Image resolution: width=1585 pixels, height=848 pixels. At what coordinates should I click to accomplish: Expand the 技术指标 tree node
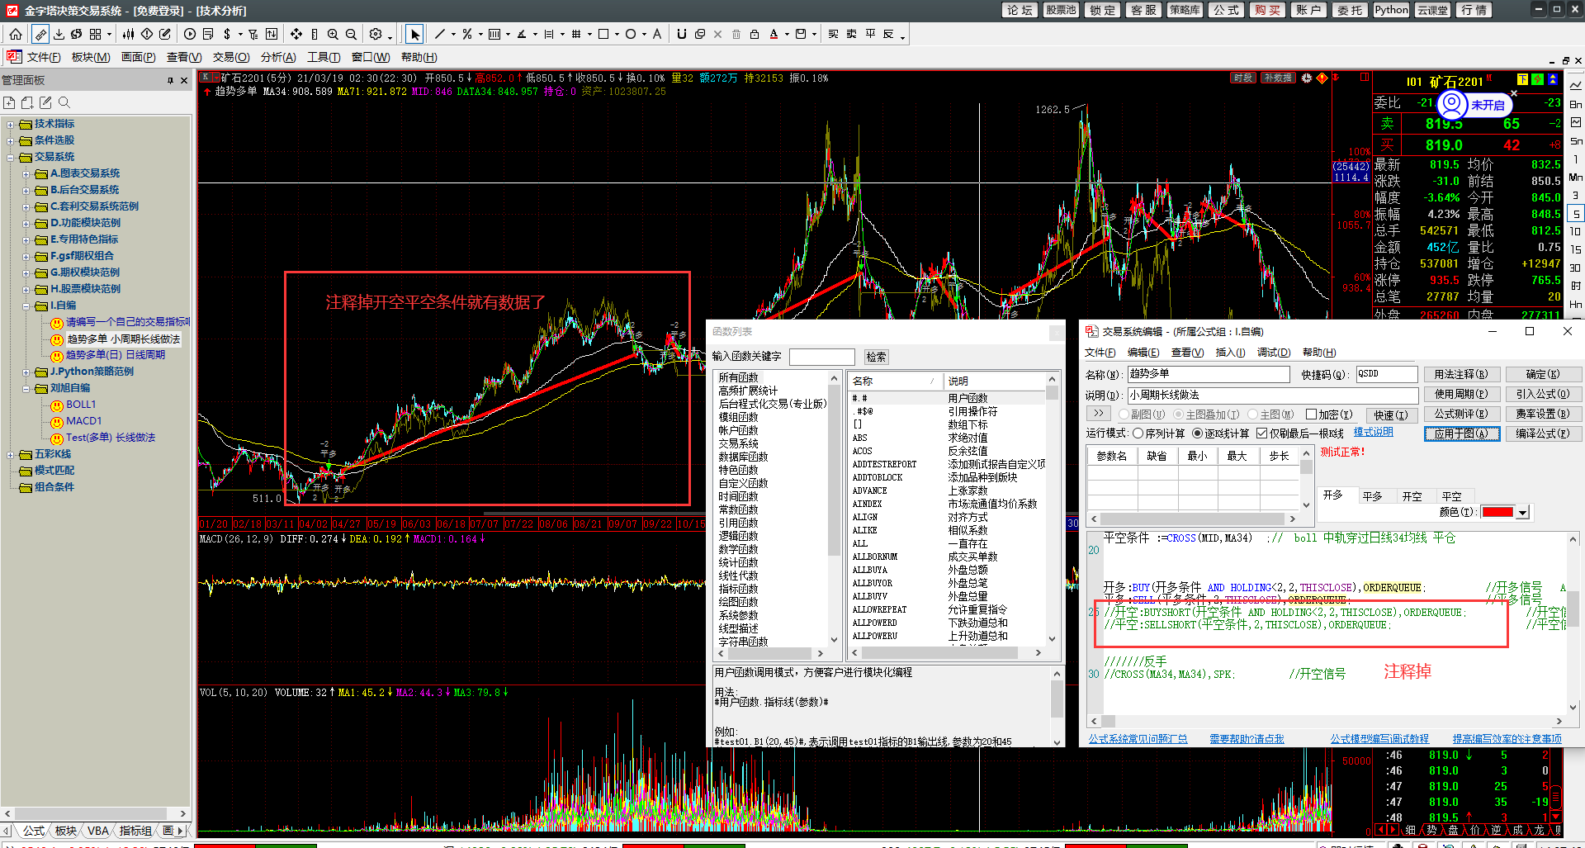pyautogui.click(x=11, y=125)
